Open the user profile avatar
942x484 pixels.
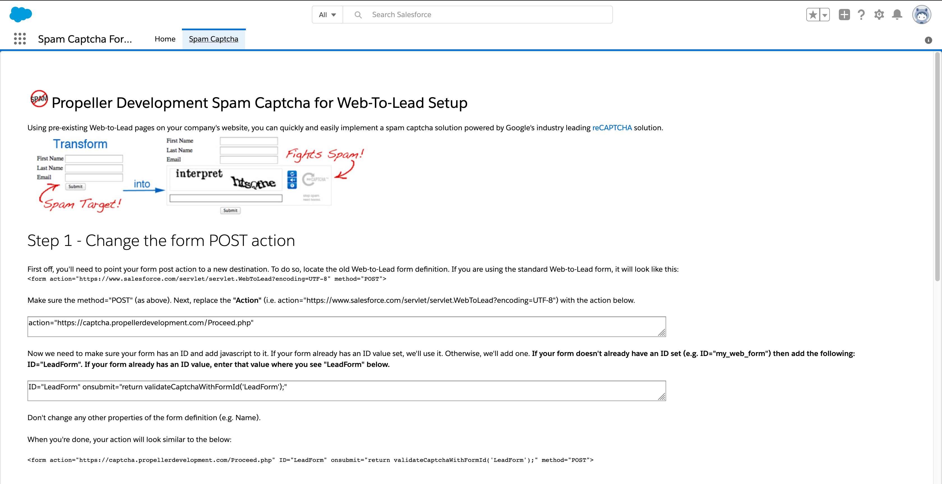tap(922, 15)
